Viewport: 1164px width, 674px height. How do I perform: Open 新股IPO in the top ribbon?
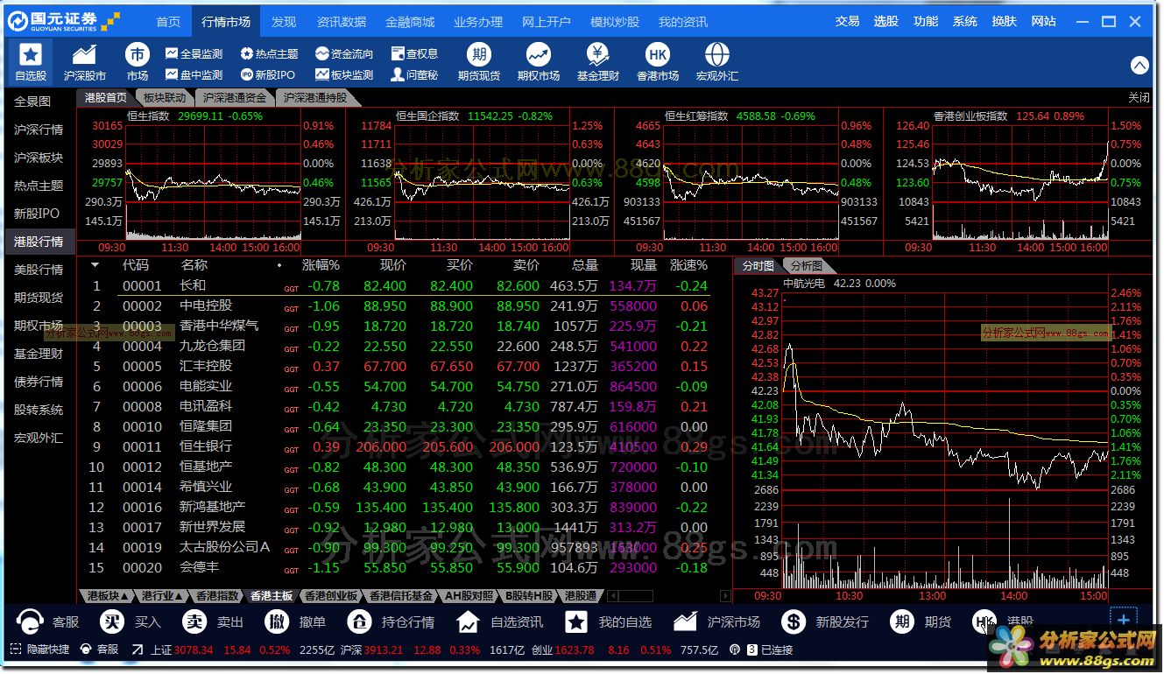point(267,75)
